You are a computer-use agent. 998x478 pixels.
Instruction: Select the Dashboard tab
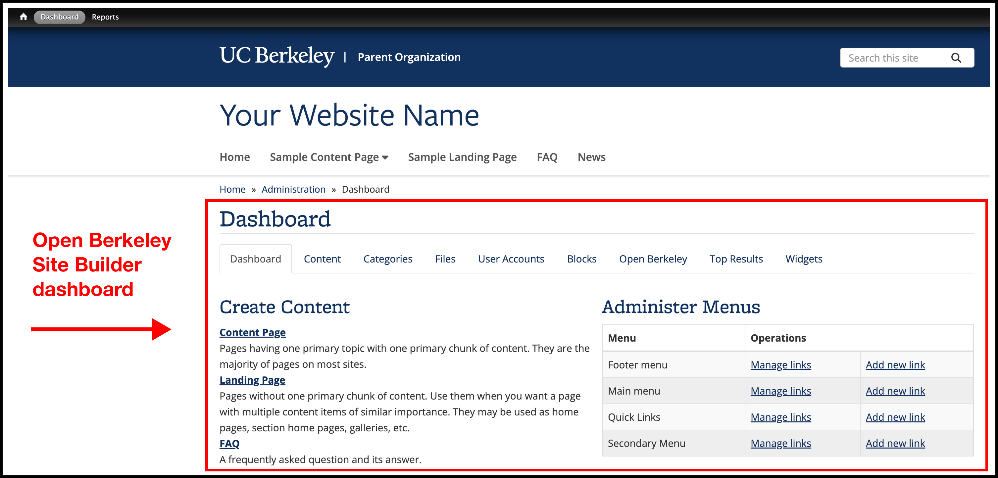click(256, 259)
